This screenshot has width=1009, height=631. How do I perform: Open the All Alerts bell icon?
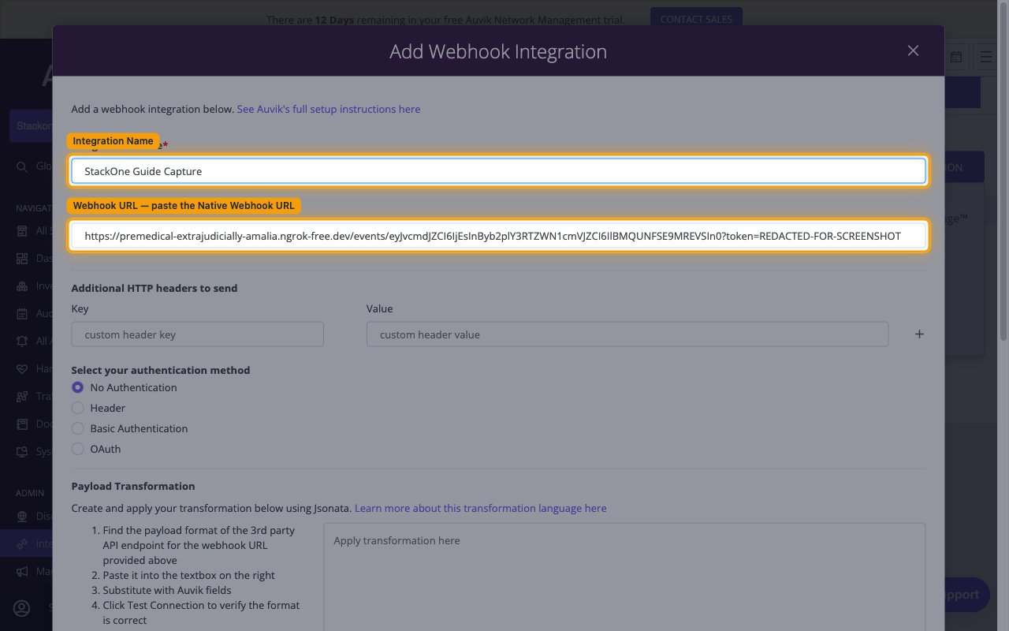22,342
